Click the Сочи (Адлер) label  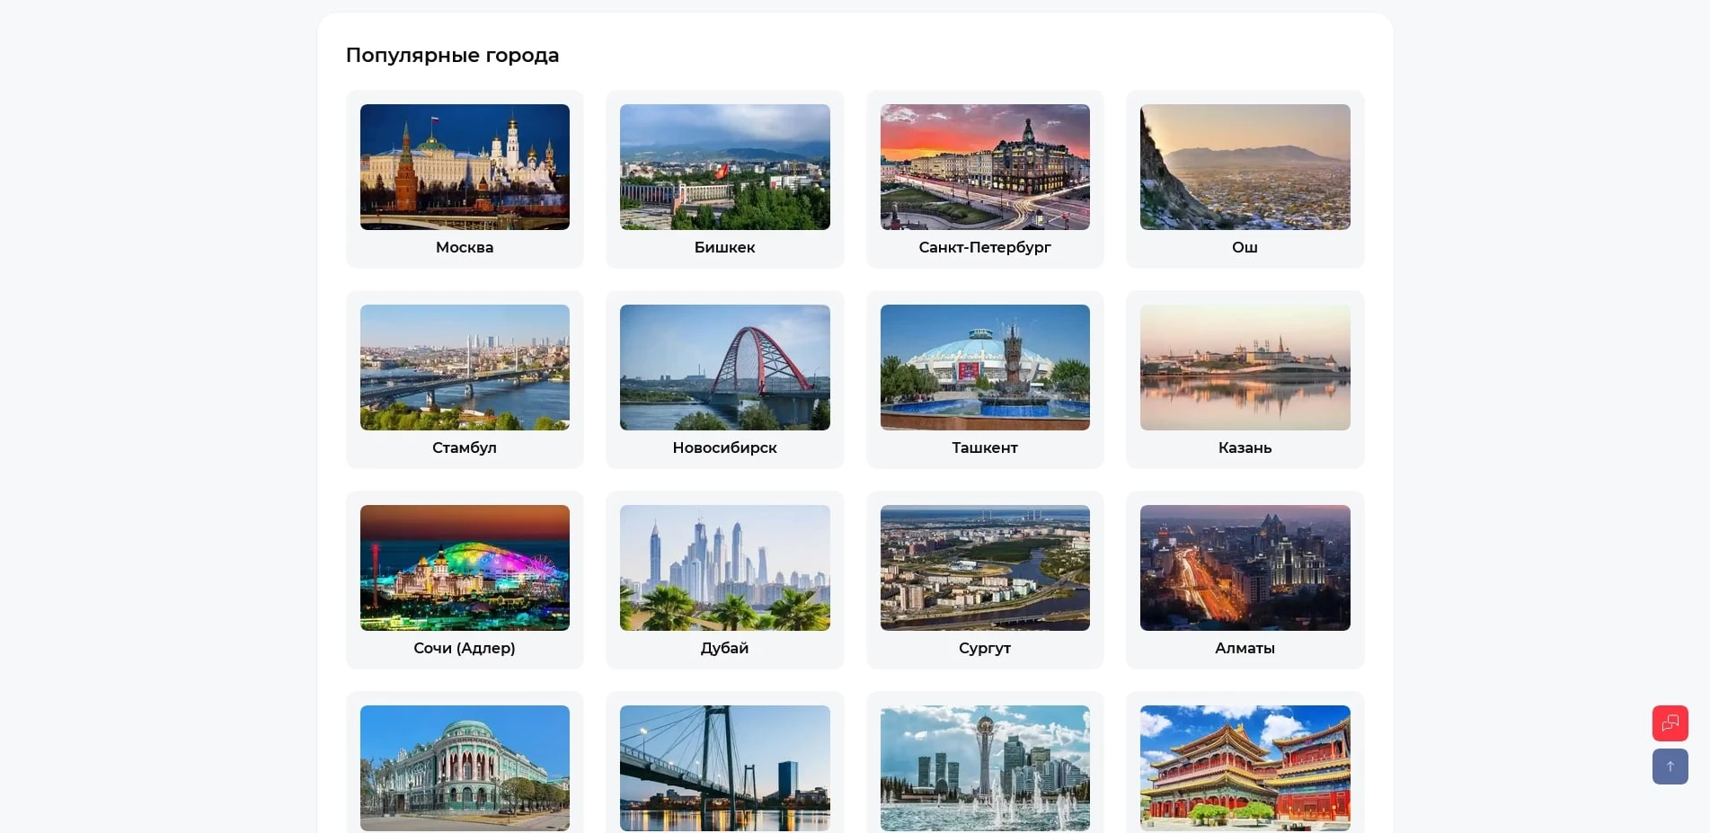point(465,648)
